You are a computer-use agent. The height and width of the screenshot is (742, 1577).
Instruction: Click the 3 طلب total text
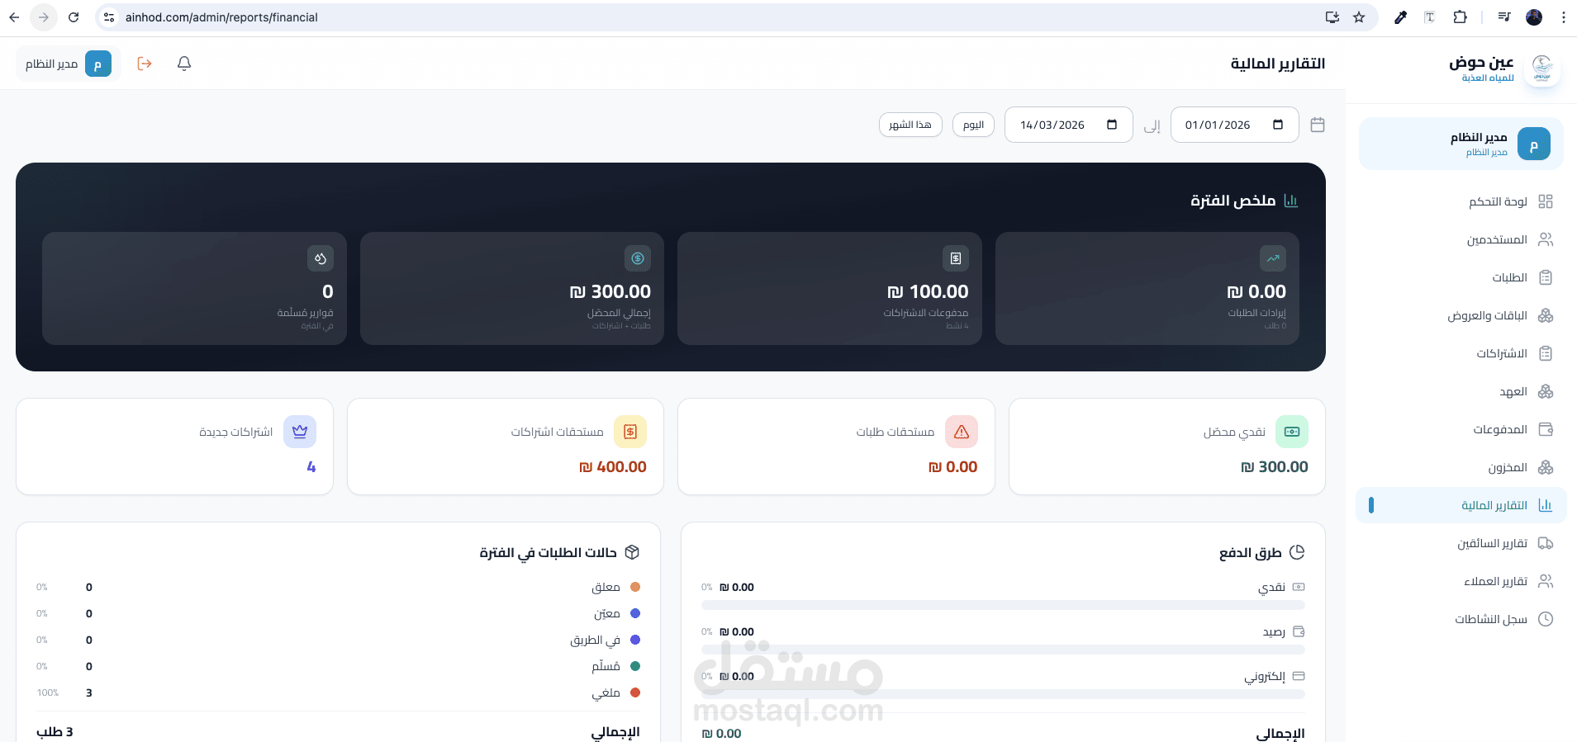tap(55, 732)
